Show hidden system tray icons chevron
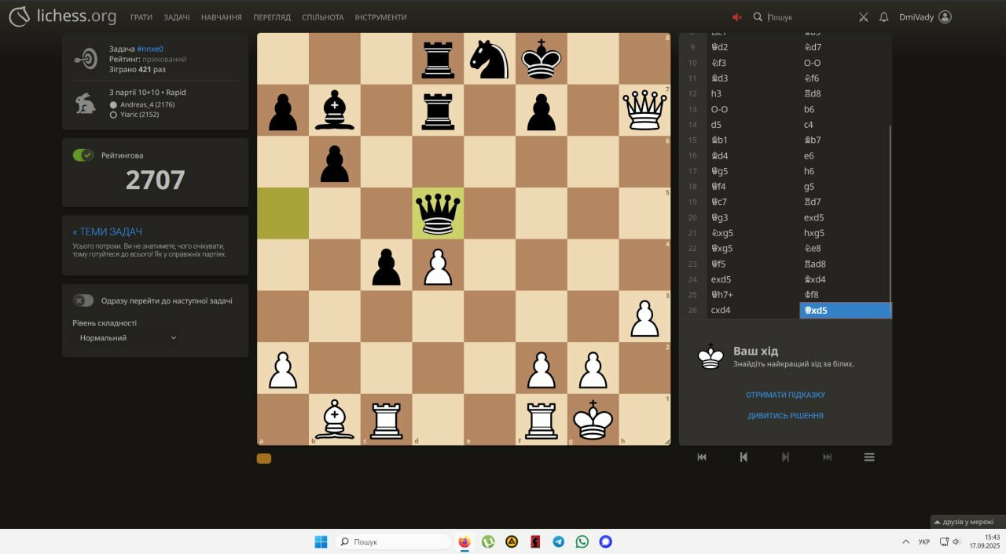The width and height of the screenshot is (1006, 554). tap(905, 541)
